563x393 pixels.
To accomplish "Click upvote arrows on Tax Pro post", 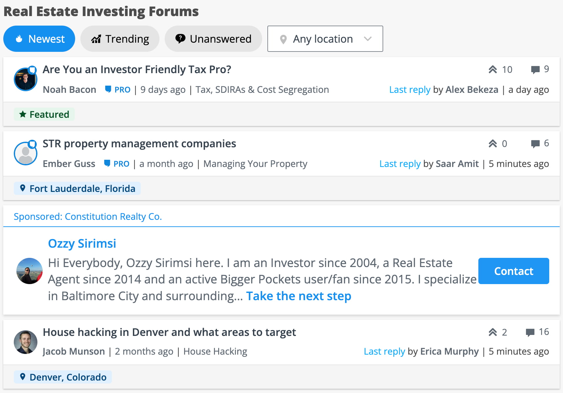I will point(492,70).
